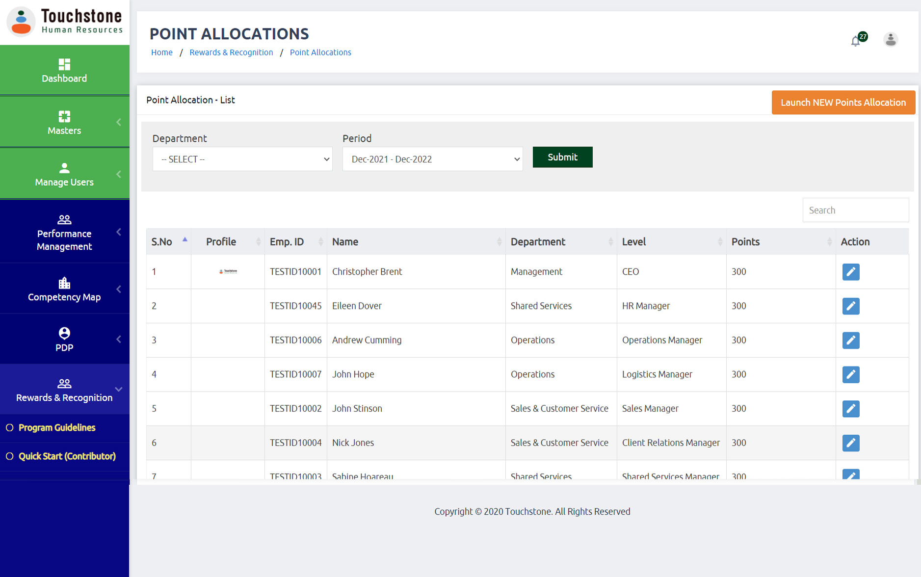Image resolution: width=921 pixels, height=577 pixels.
Task: Open the Period dropdown
Action: tap(432, 159)
